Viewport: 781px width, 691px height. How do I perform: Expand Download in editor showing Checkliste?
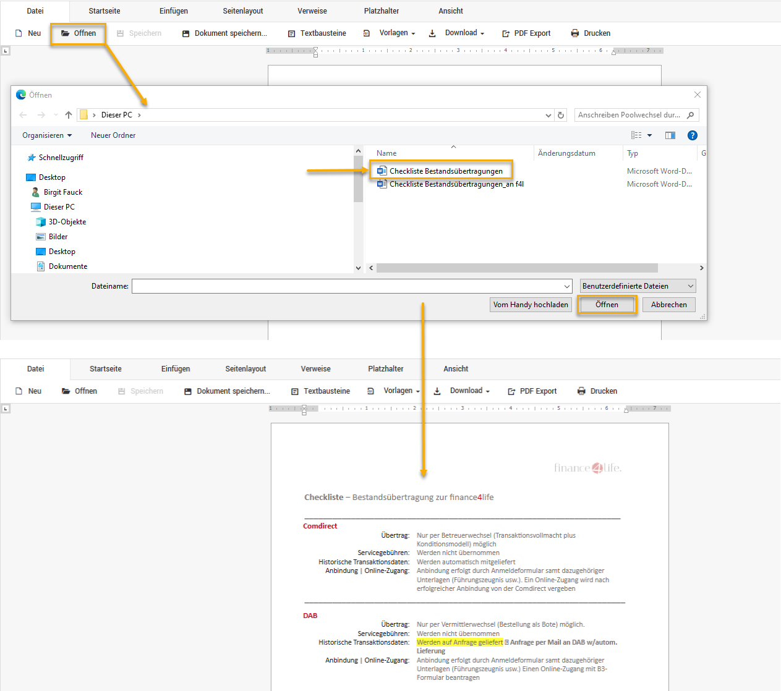tap(461, 391)
